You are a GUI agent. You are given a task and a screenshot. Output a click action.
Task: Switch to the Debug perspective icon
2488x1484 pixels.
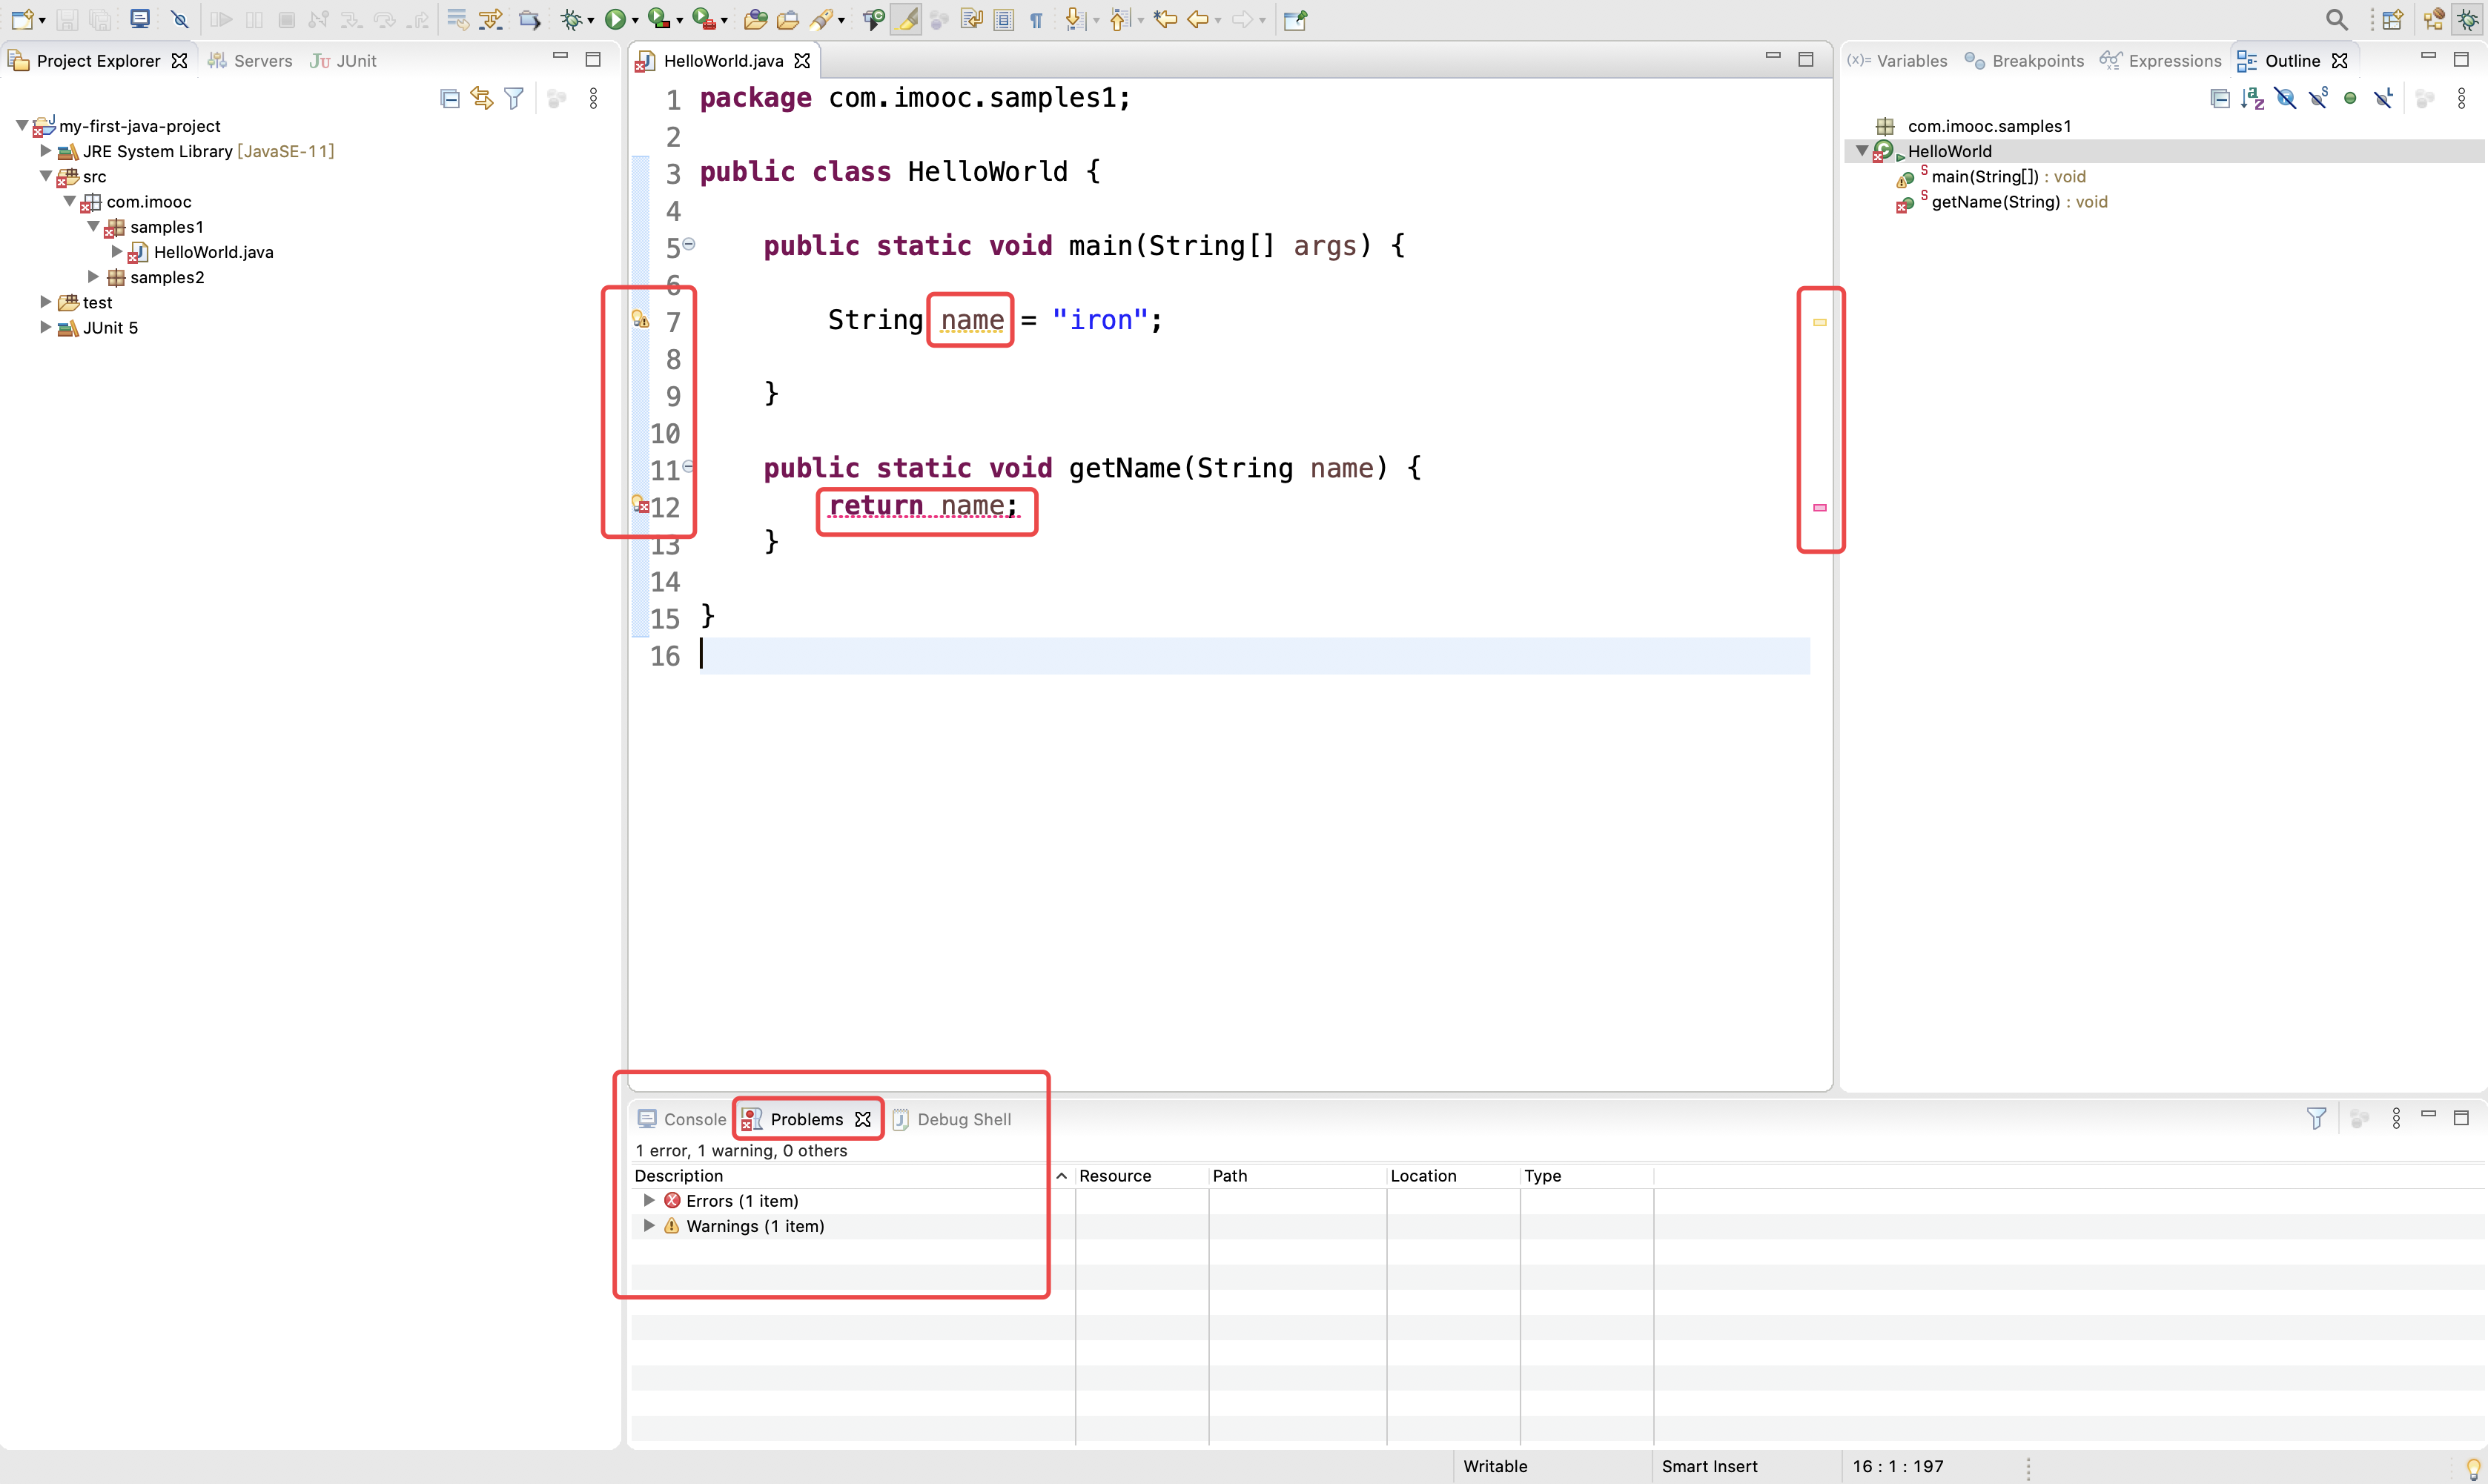tap(2468, 19)
